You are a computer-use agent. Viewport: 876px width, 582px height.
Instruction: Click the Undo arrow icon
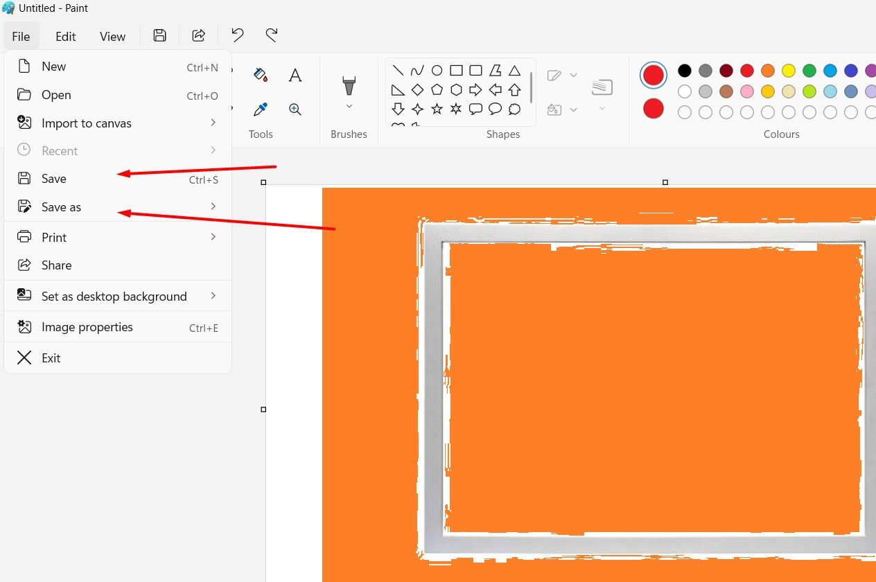coord(238,35)
